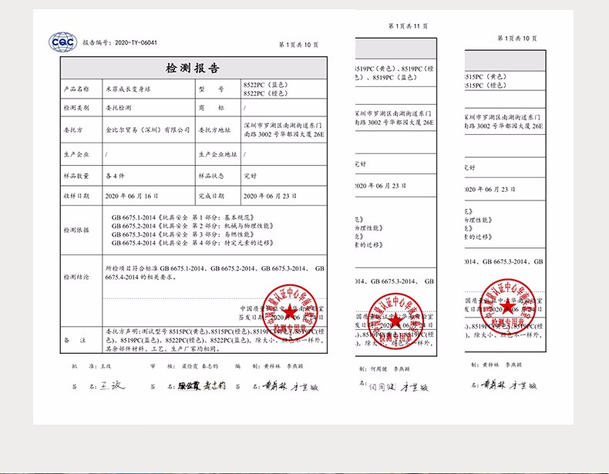Click the 委托方 label cell
This screenshot has width=609, height=474.
tap(81, 129)
